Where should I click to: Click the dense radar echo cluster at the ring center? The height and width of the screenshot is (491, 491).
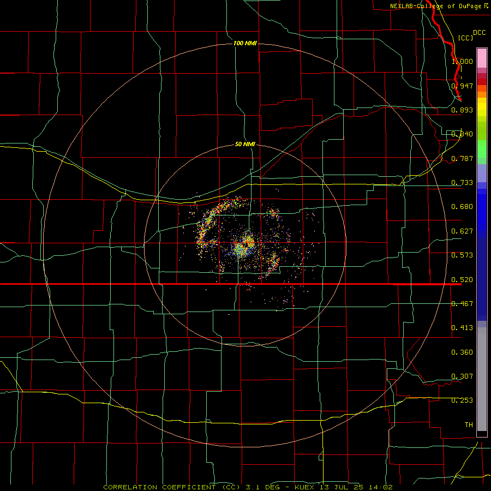click(245, 246)
